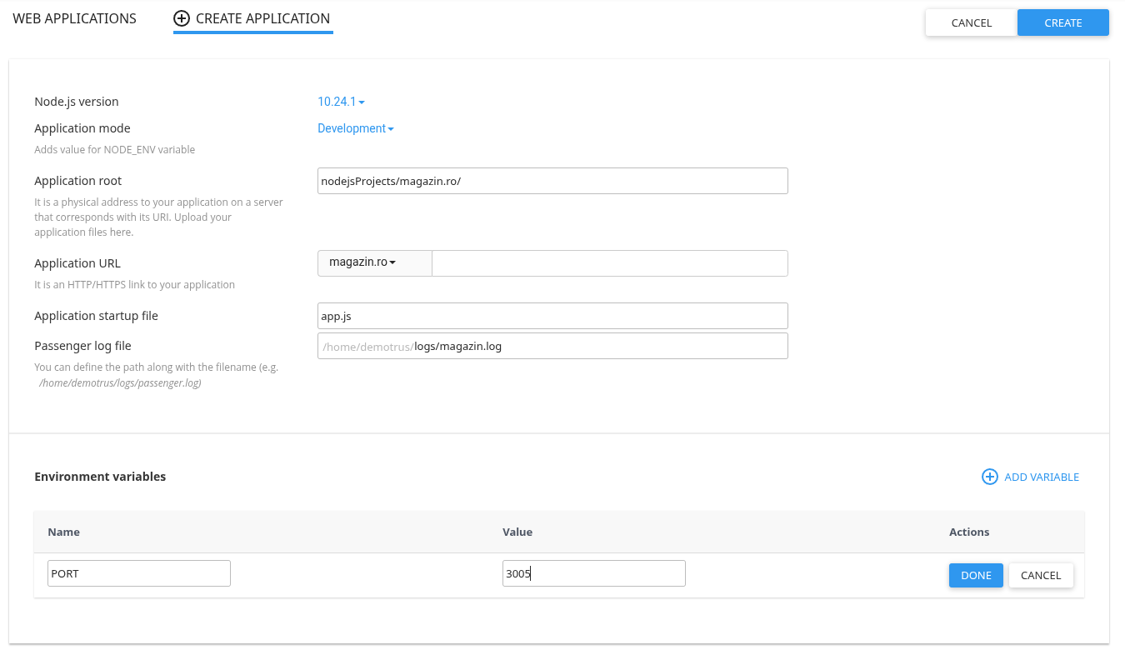Switch to the Web Applications tab

[74, 18]
